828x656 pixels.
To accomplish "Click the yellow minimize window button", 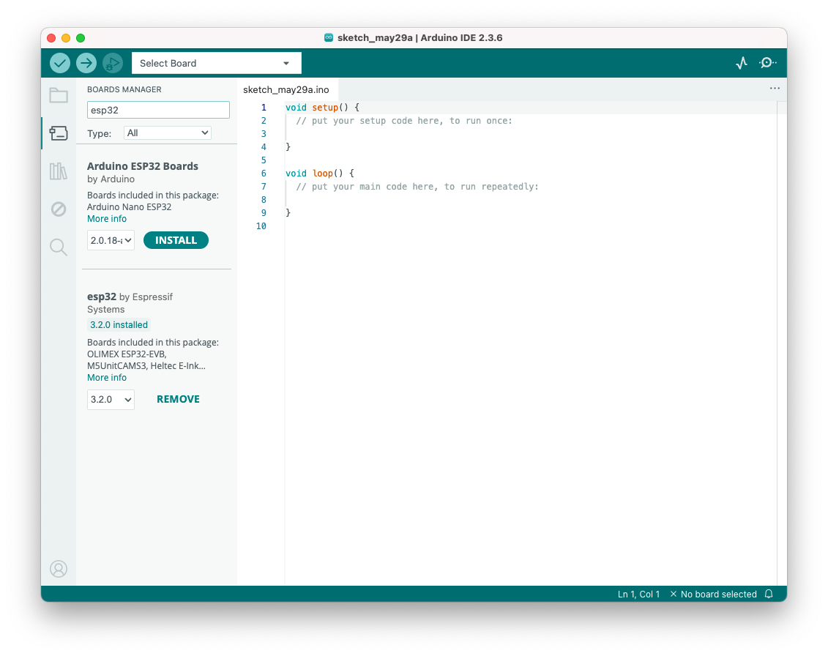I will (x=66, y=38).
